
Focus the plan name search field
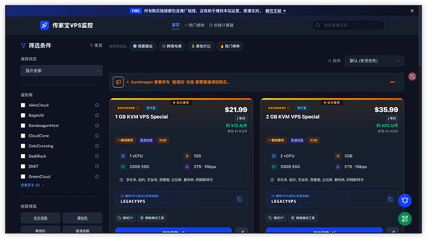pyautogui.click(x=348, y=25)
